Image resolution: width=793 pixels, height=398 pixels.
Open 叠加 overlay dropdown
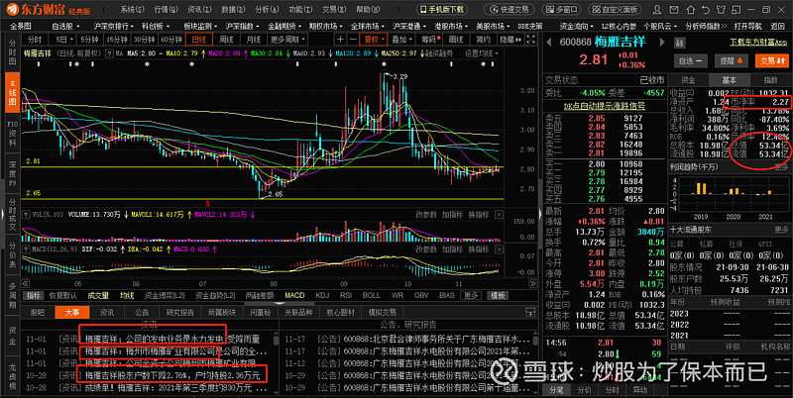tap(402, 40)
